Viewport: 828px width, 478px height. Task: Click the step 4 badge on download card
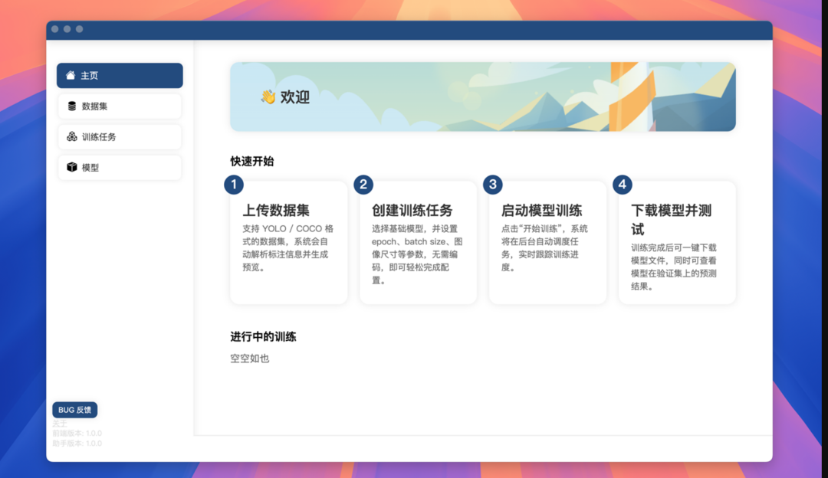click(x=622, y=185)
